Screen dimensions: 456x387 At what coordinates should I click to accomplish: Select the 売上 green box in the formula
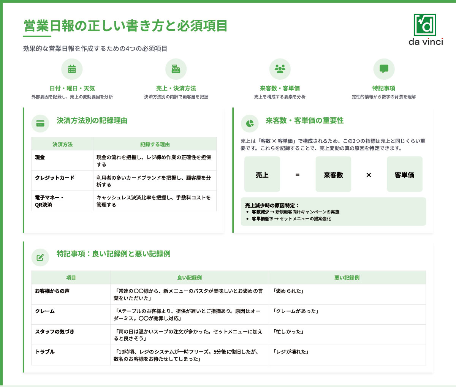(x=262, y=174)
